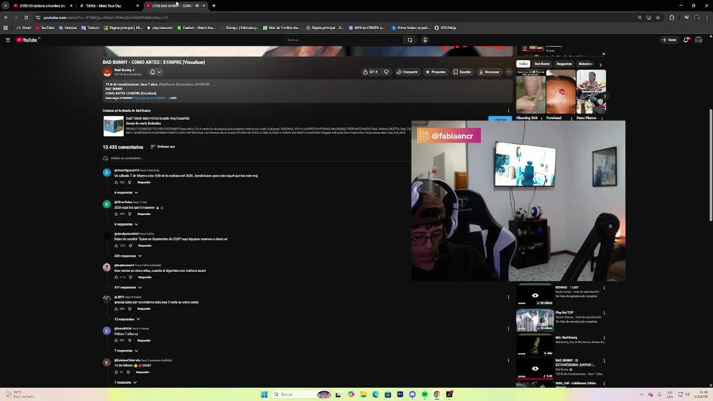This screenshot has height=401, width=713.
Task: Open the Chrome three-dot menu
Action: point(707,17)
